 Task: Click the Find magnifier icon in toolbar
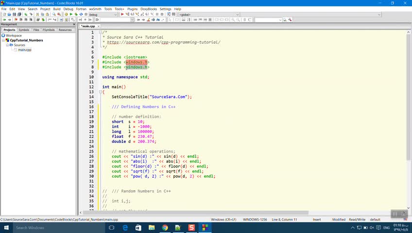coord(54,15)
